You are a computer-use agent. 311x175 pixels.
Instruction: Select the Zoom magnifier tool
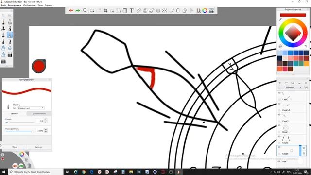85,10
